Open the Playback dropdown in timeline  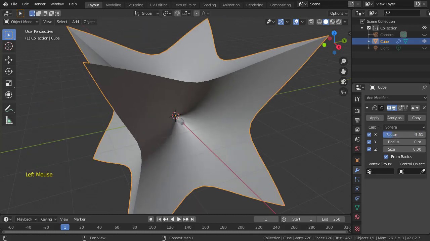coord(27,219)
